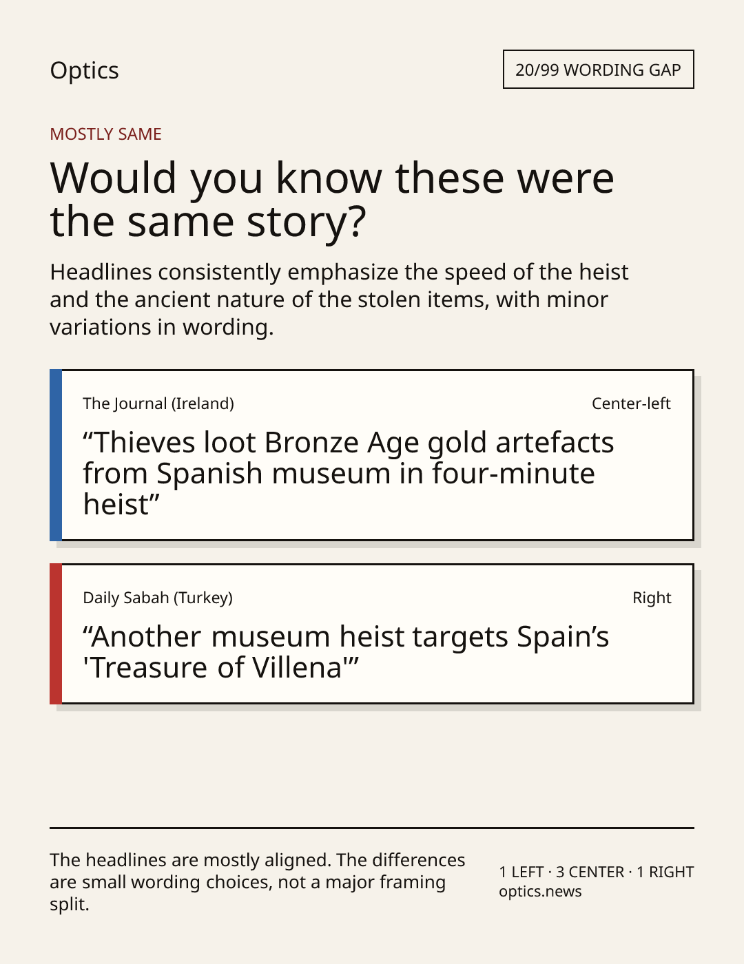Click the 20/99 WORDING GAP badge

click(598, 70)
